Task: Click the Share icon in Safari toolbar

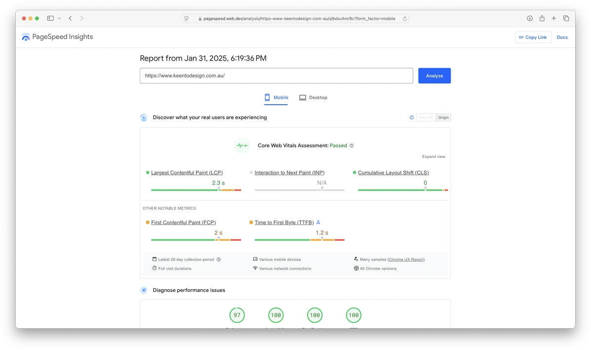Action: (542, 18)
